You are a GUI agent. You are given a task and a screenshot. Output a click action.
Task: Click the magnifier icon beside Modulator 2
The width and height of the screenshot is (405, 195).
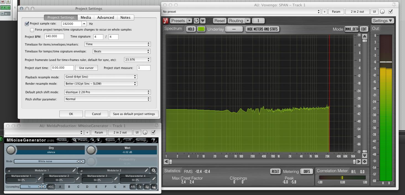click(154, 170)
